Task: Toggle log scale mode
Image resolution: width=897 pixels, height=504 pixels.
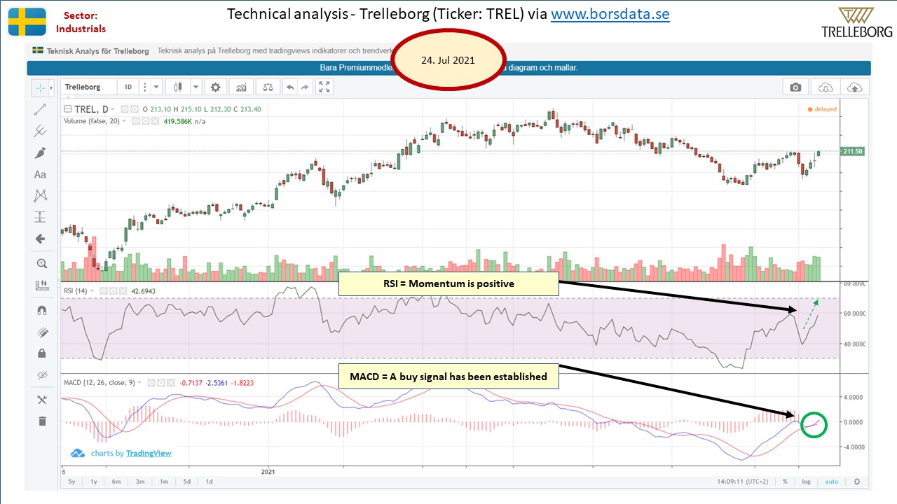Action: click(807, 482)
